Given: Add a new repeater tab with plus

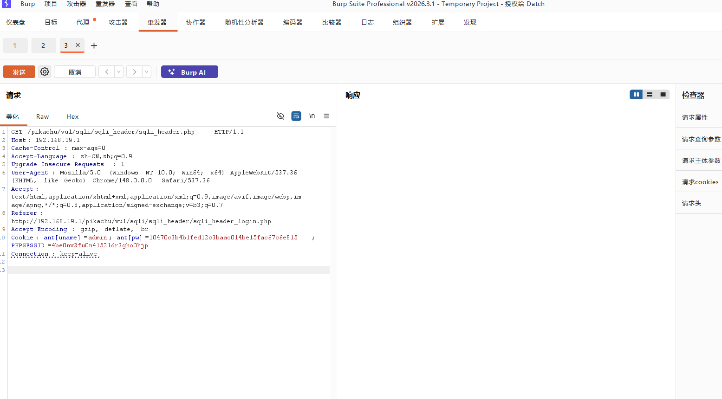Looking at the screenshot, I should (x=94, y=45).
